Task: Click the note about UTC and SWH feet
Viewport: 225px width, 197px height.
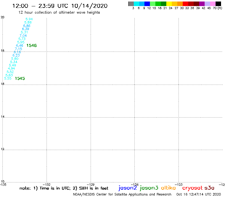Action: pos(64,188)
